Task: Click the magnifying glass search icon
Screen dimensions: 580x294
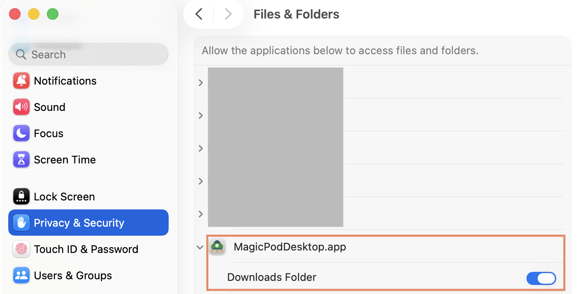Action: pyautogui.click(x=21, y=54)
